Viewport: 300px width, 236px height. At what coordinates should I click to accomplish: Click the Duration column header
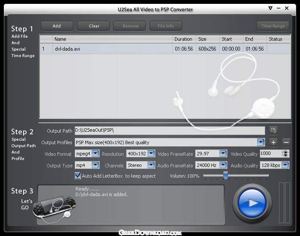point(184,39)
